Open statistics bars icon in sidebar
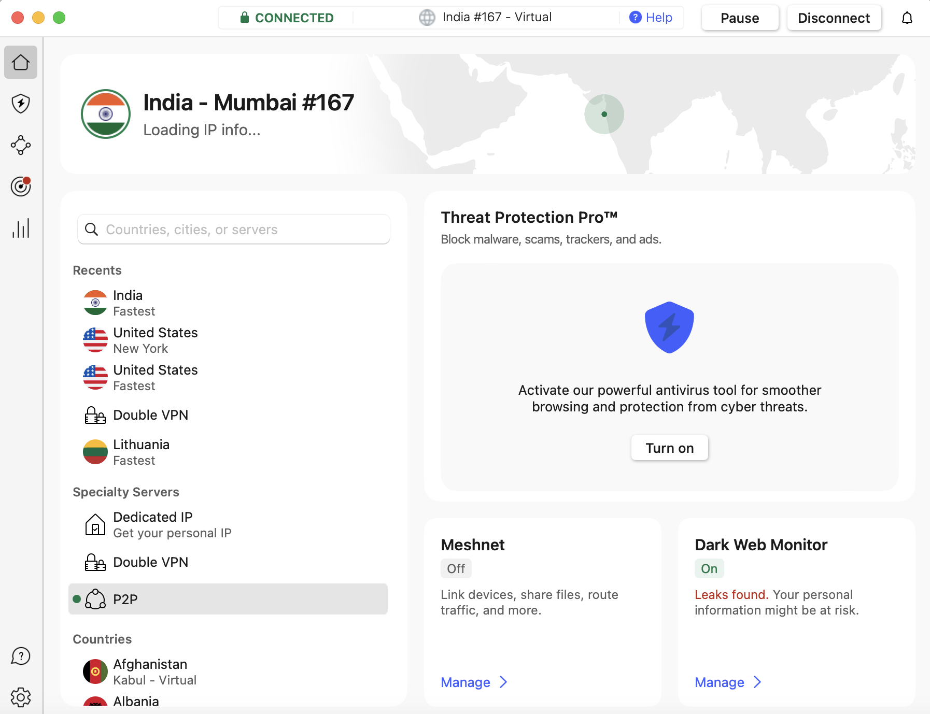The height and width of the screenshot is (714, 930). [x=21, y=228]
